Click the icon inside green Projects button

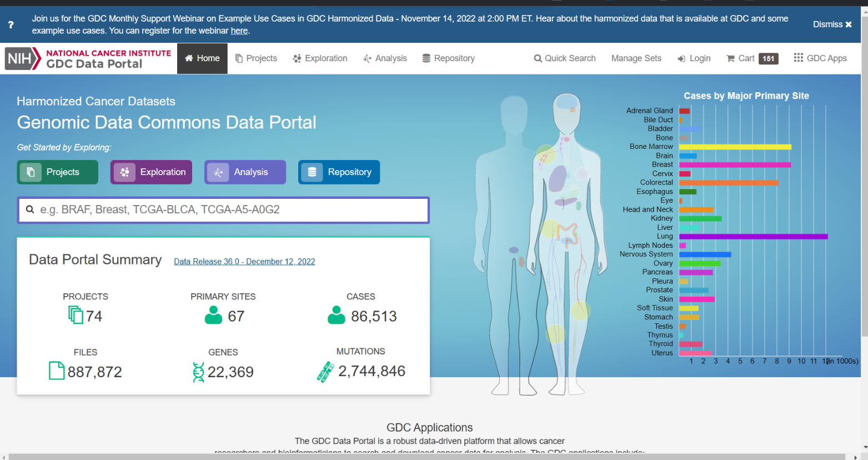click(x=31, y=172)
